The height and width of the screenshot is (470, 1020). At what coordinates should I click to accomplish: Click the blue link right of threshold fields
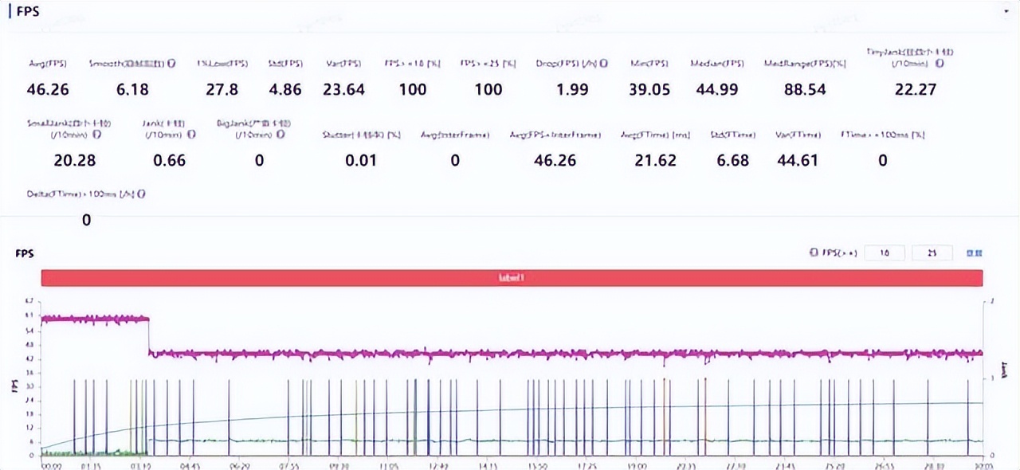(x=974, y=253)
